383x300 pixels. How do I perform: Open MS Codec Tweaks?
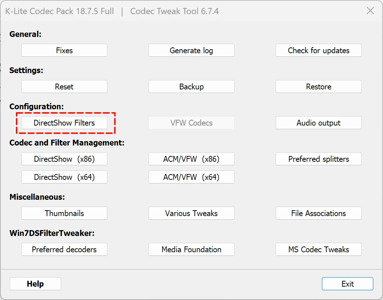[318, 250]
